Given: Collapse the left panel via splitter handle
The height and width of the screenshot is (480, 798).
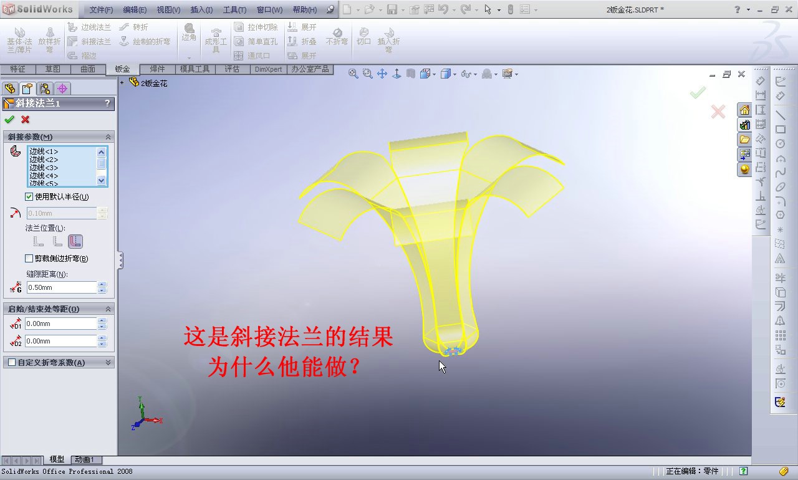Looking at the screenshot, I should pyautogui.click(x=120, y=260).
